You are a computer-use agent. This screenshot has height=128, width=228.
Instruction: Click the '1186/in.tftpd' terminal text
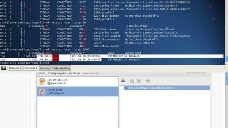pyautogui.click(x=137, y=26)
